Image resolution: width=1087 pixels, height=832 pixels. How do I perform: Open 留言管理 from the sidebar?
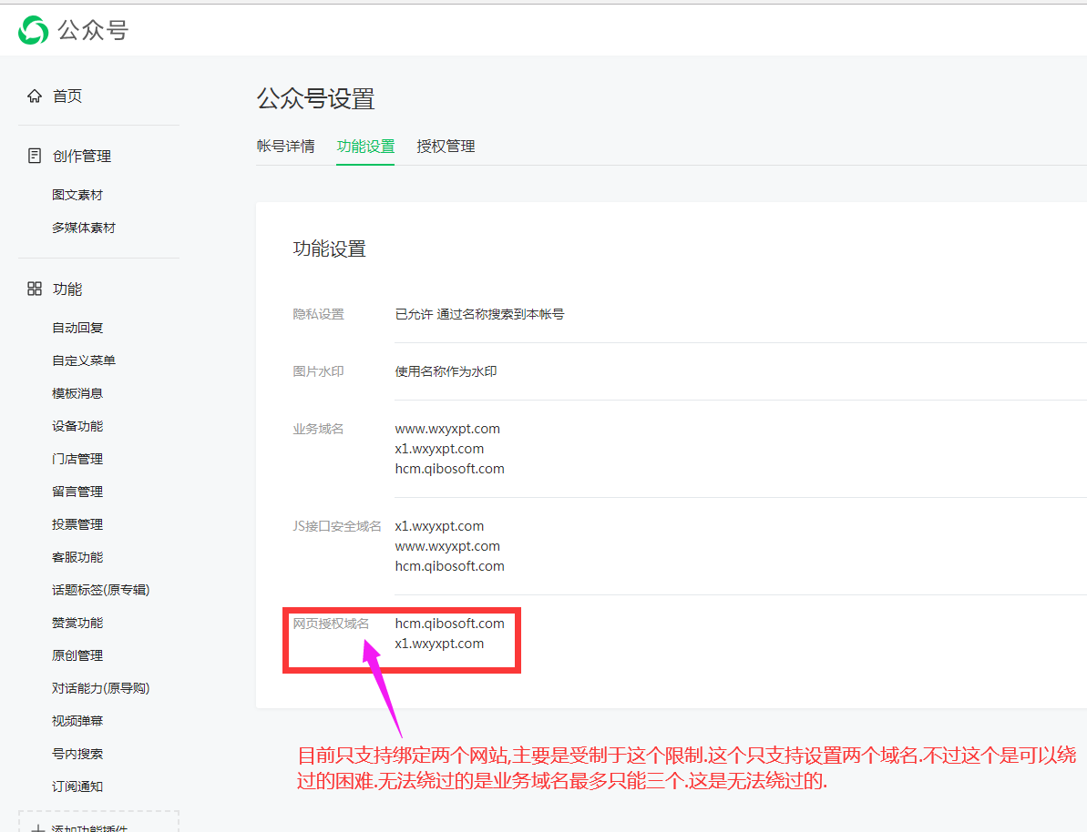(x=77, y=492)
